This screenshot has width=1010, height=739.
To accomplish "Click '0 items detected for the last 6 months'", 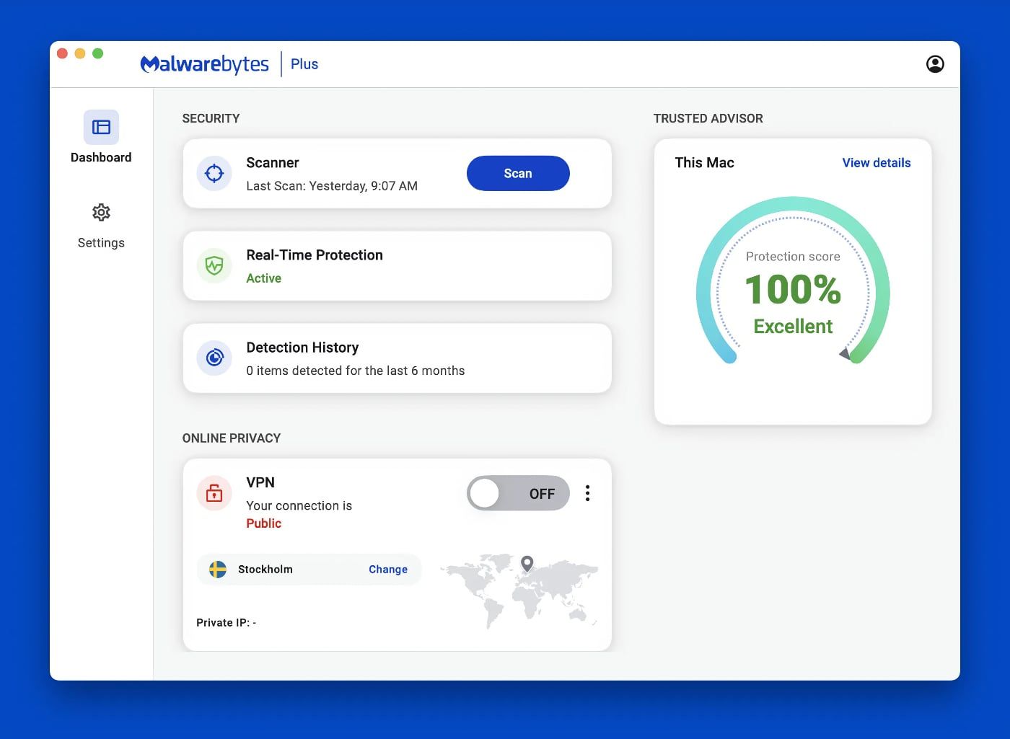I will (x=356, y=371).
